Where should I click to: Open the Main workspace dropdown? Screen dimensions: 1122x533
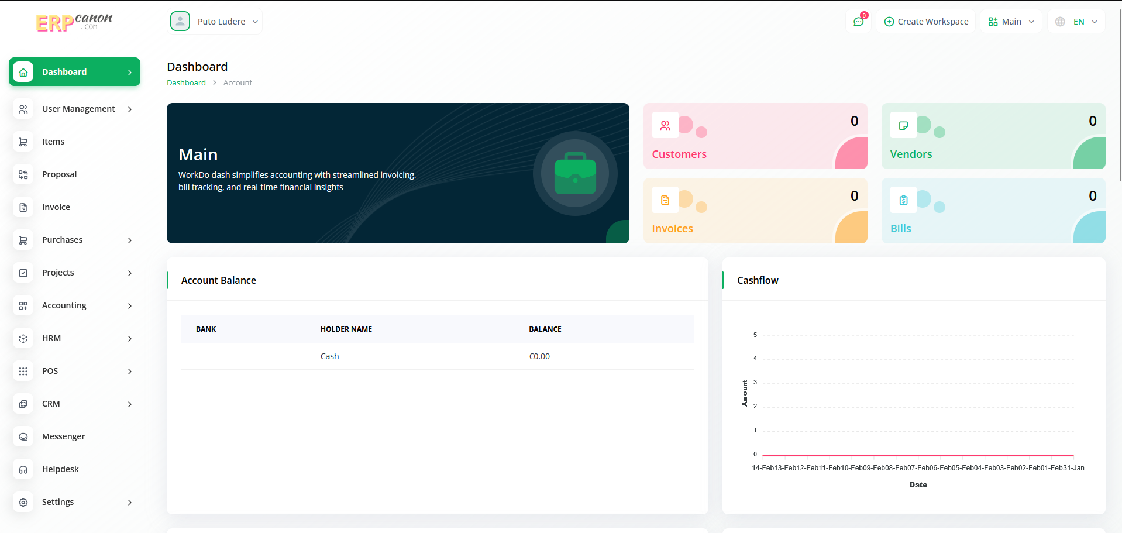[1011, 22]
